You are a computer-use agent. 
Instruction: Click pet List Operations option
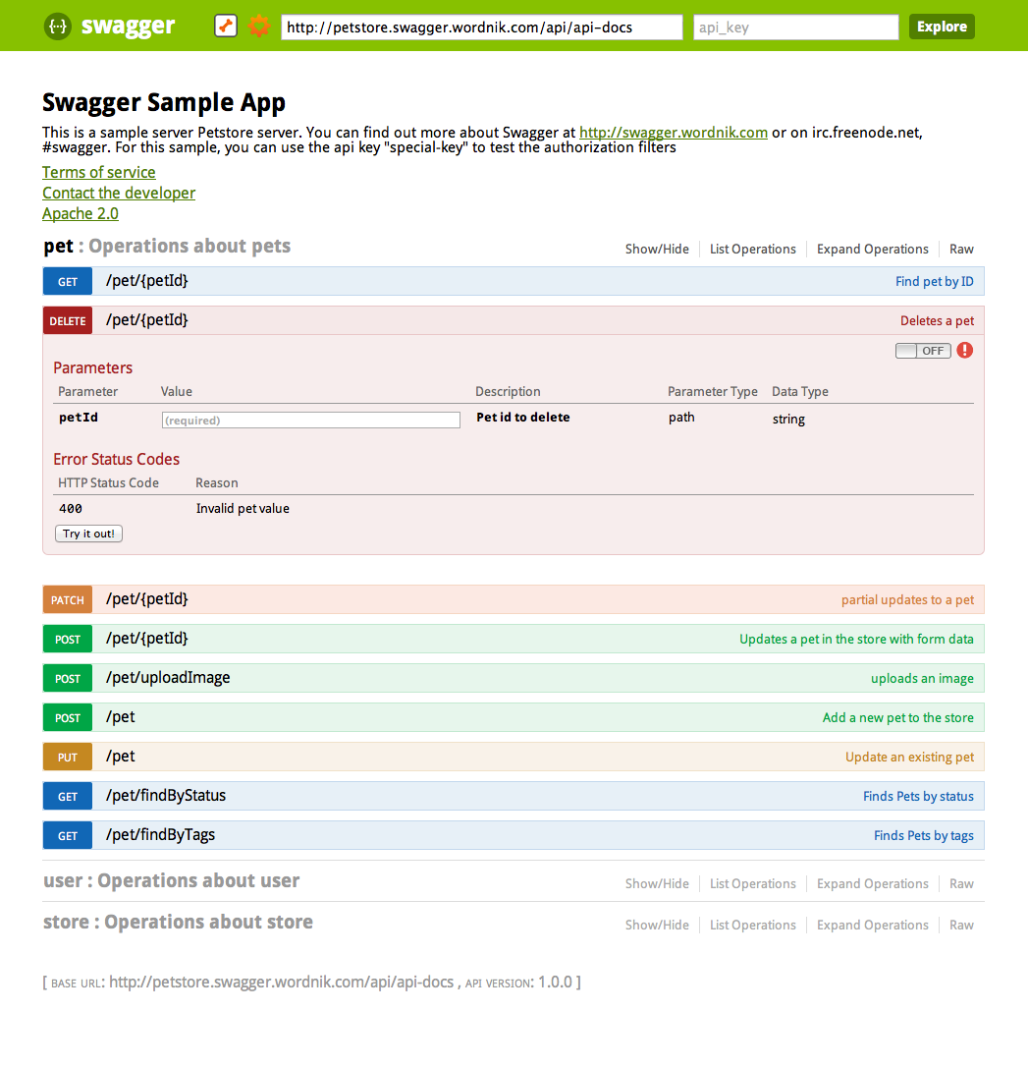point(752,250)
